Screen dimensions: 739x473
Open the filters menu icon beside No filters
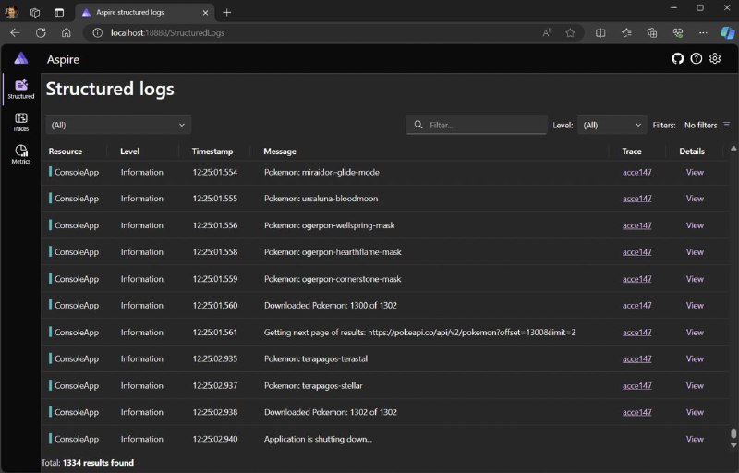(726, 125)
